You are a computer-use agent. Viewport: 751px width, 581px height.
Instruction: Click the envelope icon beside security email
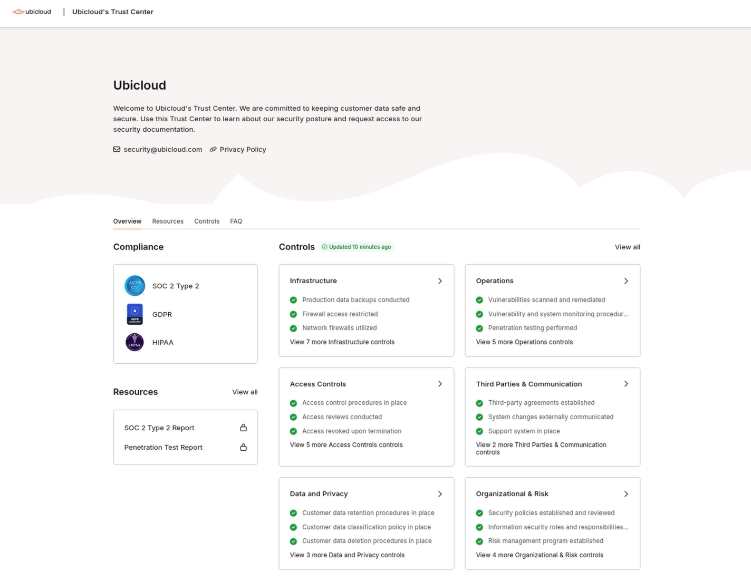[x=117, y=150]
